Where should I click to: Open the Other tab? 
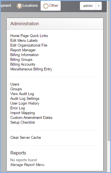click(x=51, y=6)
